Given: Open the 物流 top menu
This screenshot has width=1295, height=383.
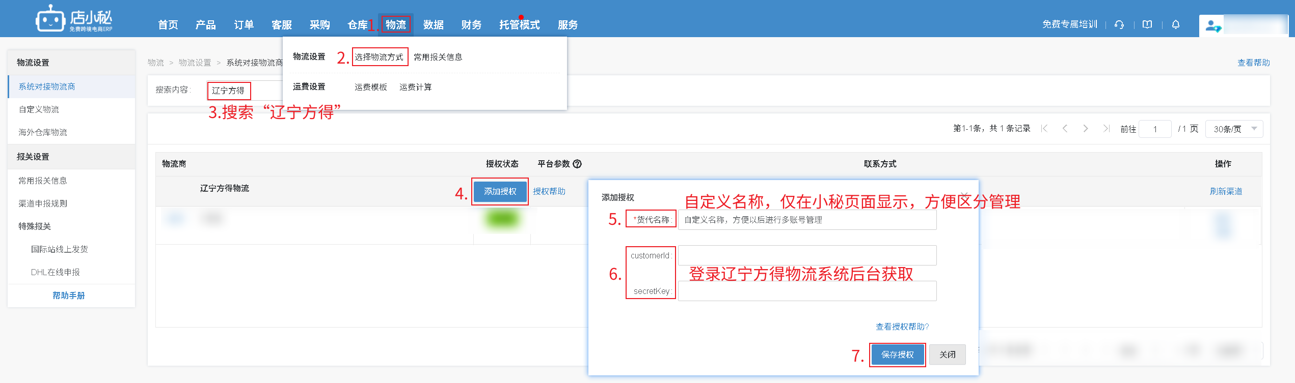Looking at the screenshot, I should 395,24.
